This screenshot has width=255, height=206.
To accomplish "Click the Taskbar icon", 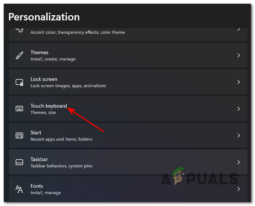I will (x=19, y=162).
